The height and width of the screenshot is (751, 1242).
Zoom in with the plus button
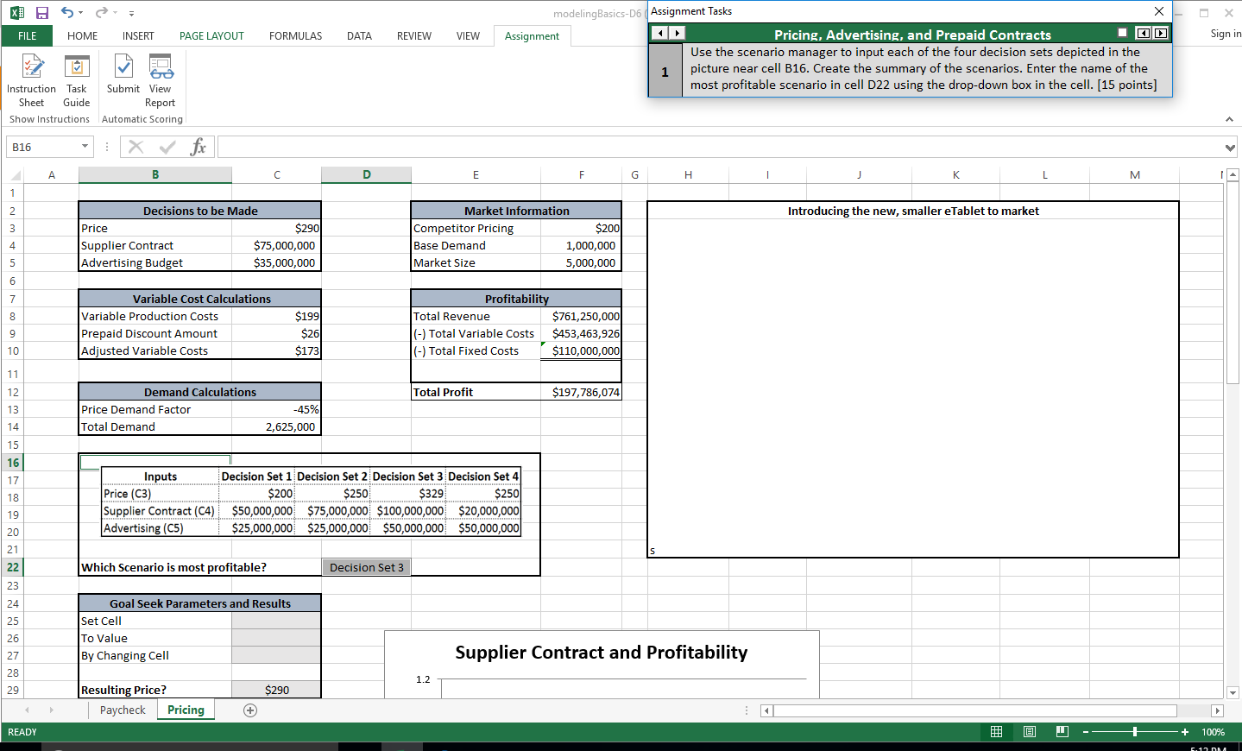(1185, 732)
